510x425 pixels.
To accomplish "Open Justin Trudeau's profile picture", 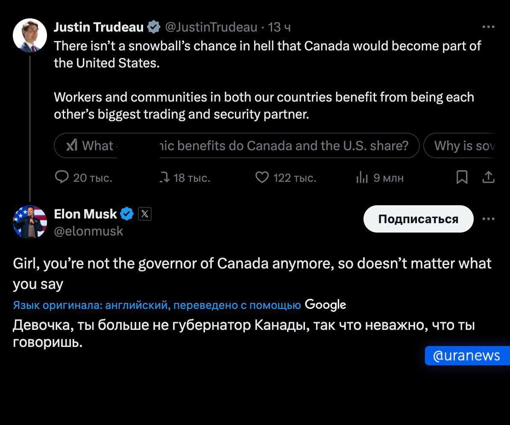I will [x=30, y=35].
